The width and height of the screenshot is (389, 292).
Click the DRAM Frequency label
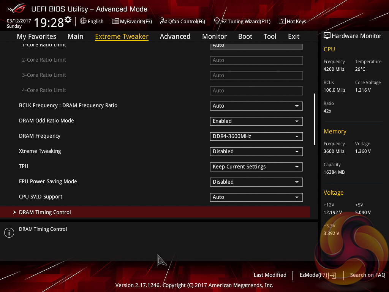coord(40,136)
